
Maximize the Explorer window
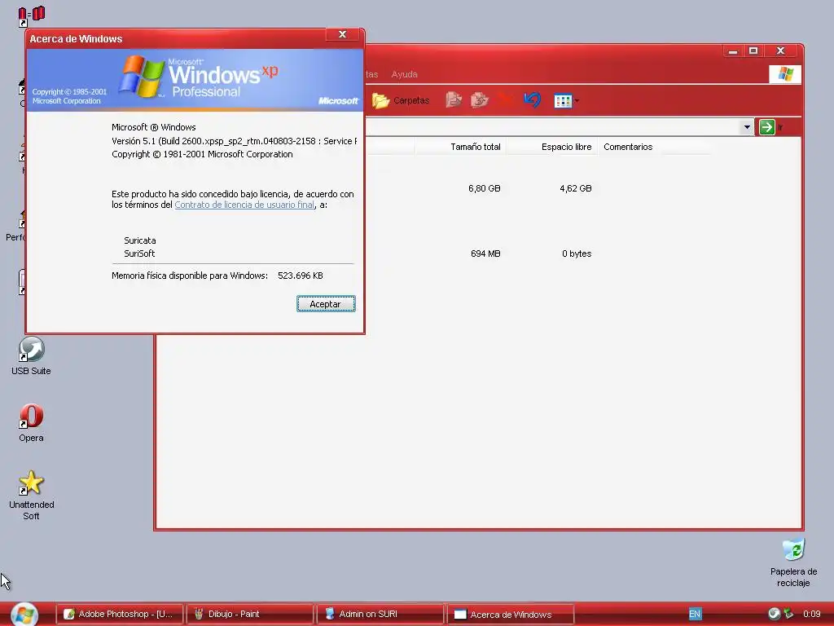pos(753,51)
